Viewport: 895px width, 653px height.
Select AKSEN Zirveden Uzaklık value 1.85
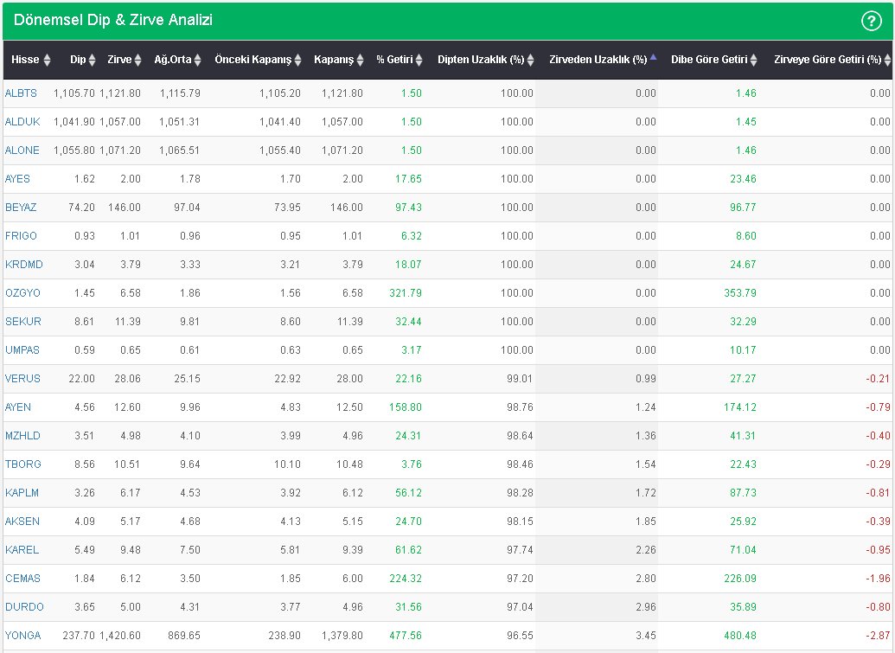[646, 522]
